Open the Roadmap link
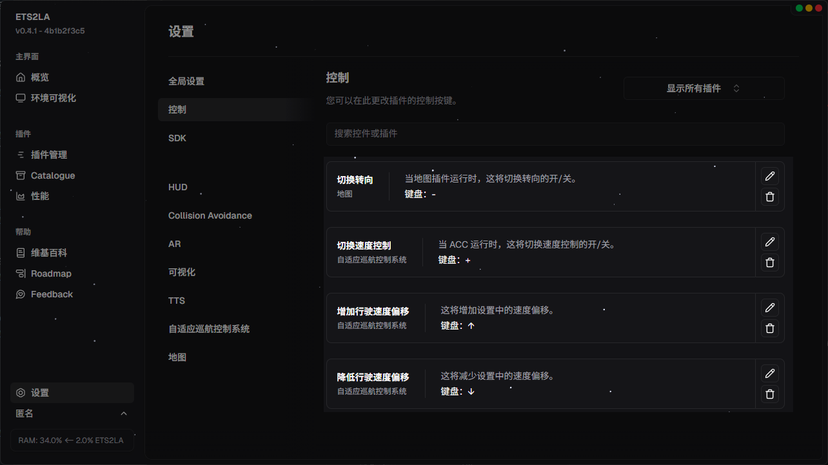Image resolution: width=828 pixels, height=465 pixels. click(51, 273)
